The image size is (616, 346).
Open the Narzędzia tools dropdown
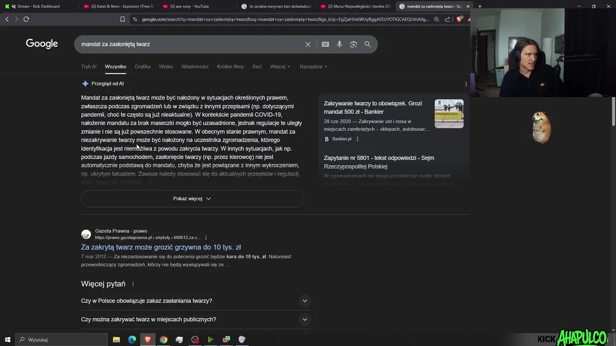click(x=313, y=67)
